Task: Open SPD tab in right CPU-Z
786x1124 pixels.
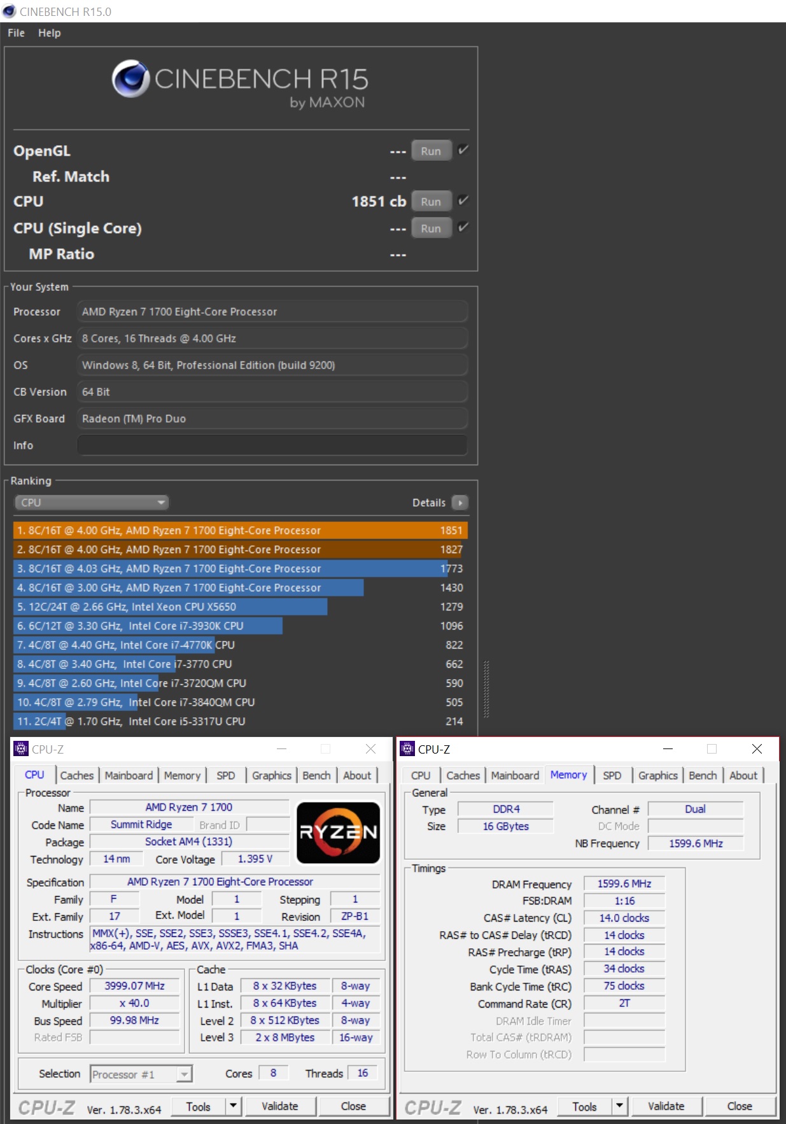Action: [612, 775]
